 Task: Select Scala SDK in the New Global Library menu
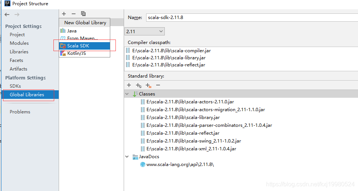coord(84,46)
